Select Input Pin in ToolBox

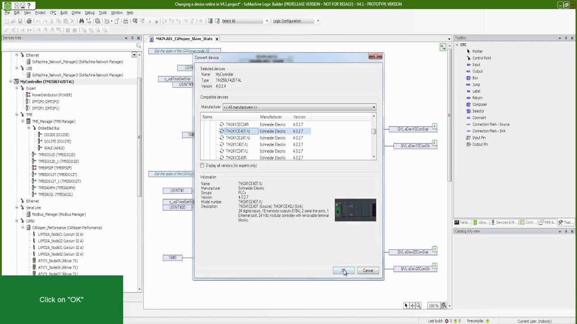pyautogui.click(x=479, y=138)
